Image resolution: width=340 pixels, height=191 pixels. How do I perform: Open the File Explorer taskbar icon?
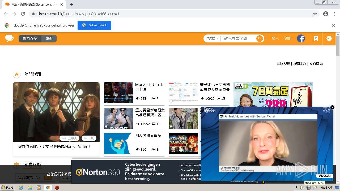[30, 188]
